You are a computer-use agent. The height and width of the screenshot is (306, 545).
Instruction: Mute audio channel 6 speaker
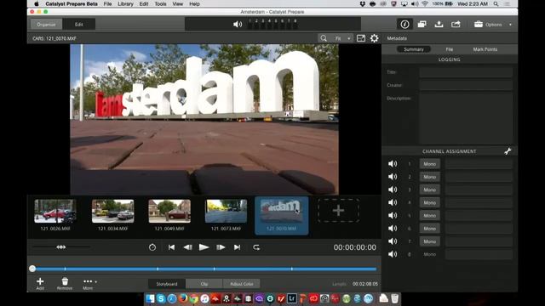393,229
